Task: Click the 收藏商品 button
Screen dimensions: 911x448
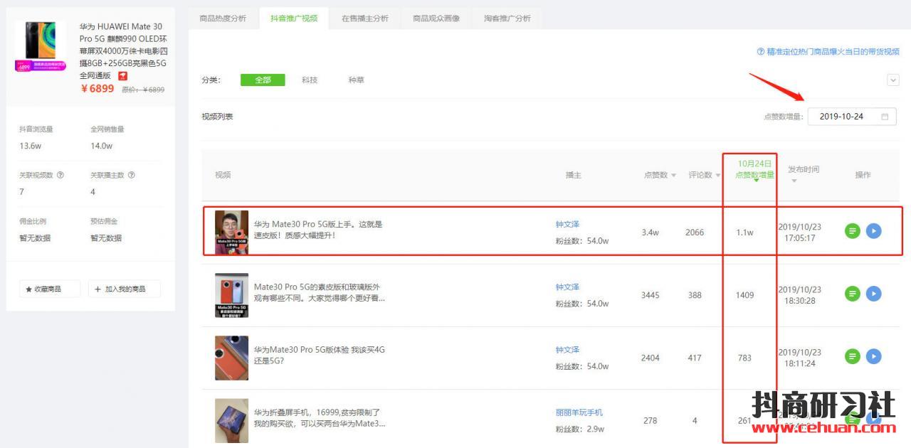Action: (x=49, y=289)
